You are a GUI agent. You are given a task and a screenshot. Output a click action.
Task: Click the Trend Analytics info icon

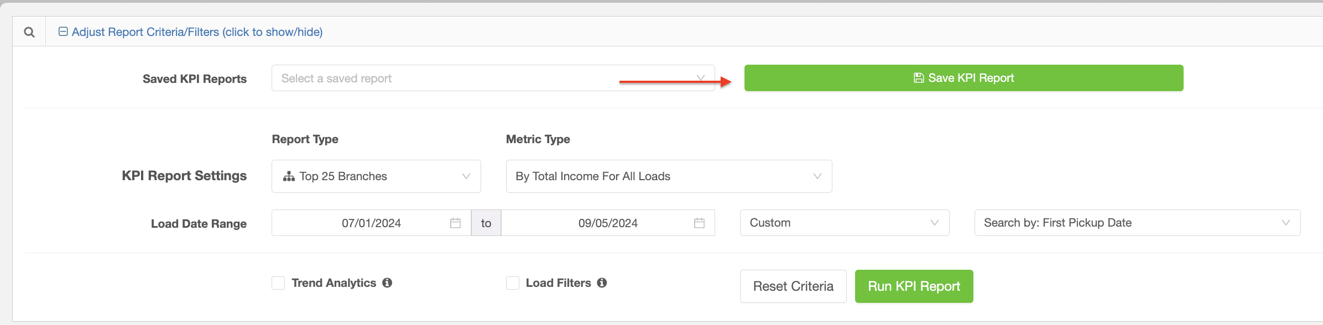click(x=387, y=282)
